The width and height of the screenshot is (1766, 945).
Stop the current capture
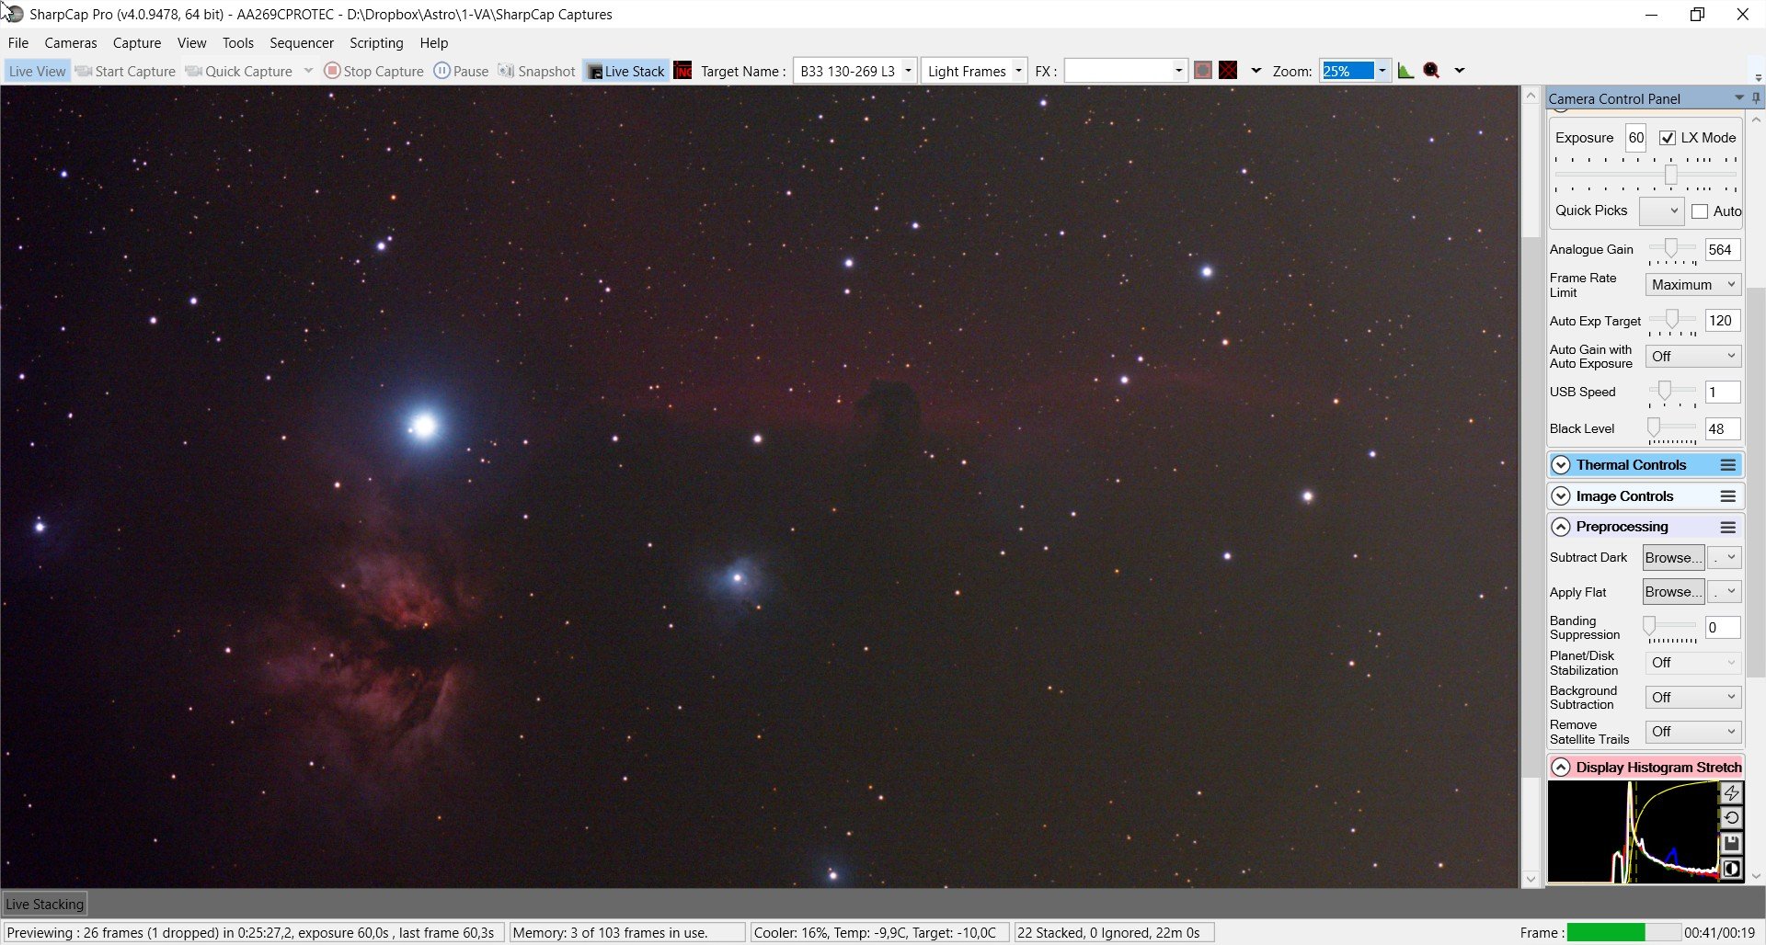(374, 71)
